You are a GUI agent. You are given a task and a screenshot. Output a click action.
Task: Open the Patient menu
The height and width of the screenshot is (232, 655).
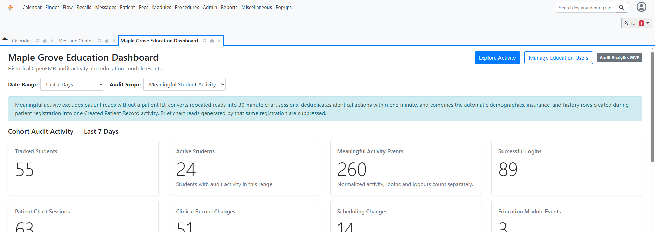click(127, 7)
